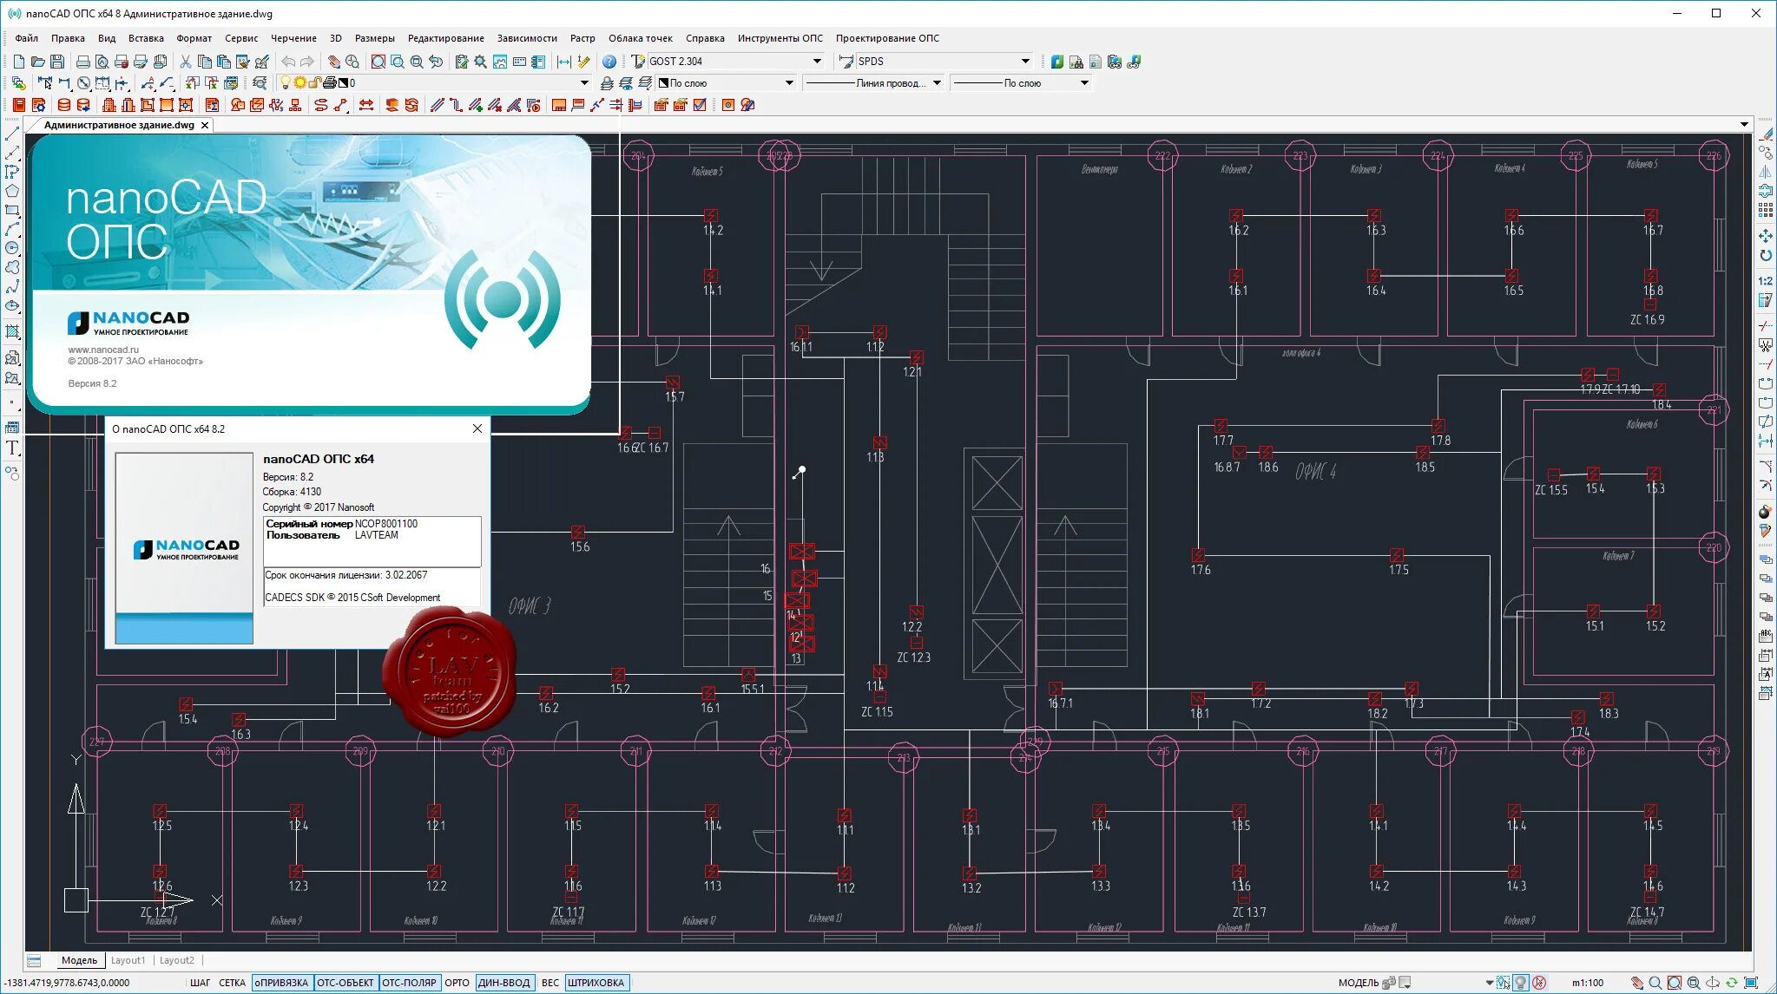Open the Облака точек menu
Screen dimensions: 1777x994
click(x=641, y=38)
